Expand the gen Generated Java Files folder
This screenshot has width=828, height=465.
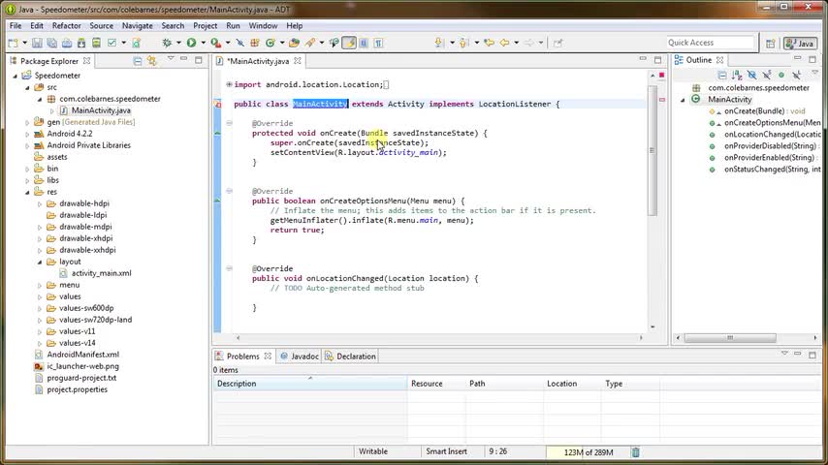(x=27, y=122)
